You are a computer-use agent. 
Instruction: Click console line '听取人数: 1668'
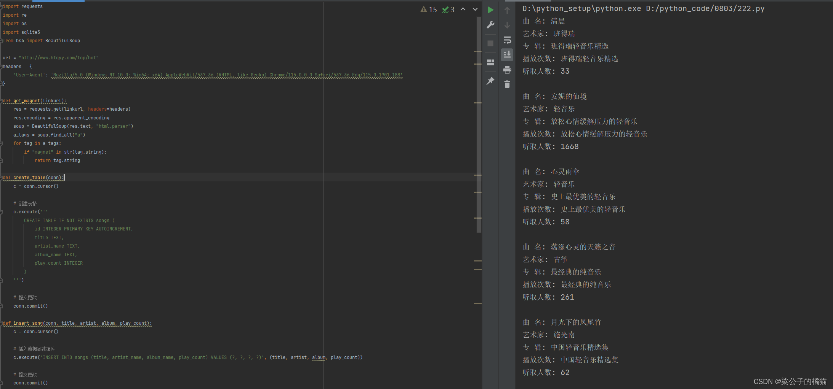coord(551,147)
